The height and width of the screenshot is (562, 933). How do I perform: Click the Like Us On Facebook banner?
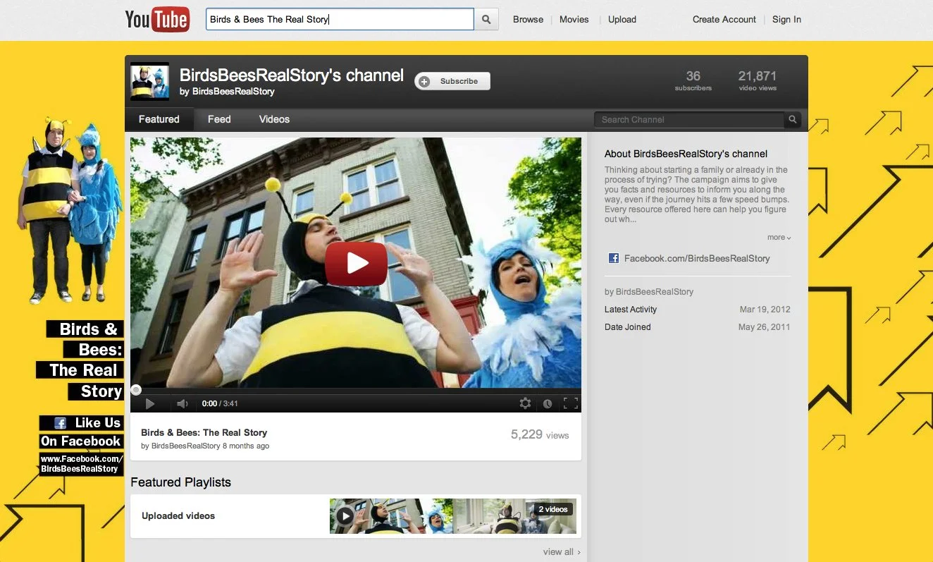[81, 432]
